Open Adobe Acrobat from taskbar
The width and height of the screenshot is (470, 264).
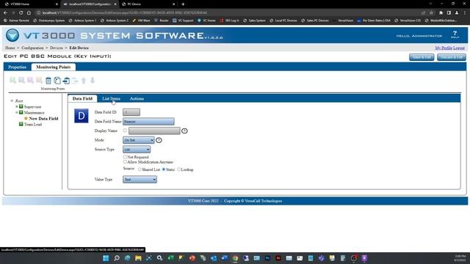tap(278, 258)
